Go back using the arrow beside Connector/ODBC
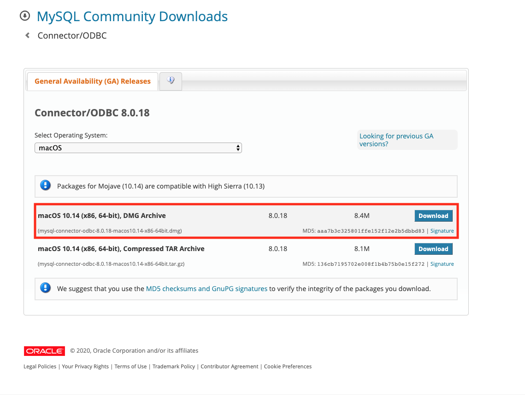Image resolution: width=525 pixels, height=395 pixels. (28, 35)
